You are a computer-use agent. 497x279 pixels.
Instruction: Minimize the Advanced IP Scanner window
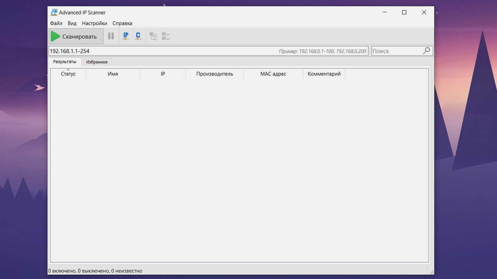point(384,12)
